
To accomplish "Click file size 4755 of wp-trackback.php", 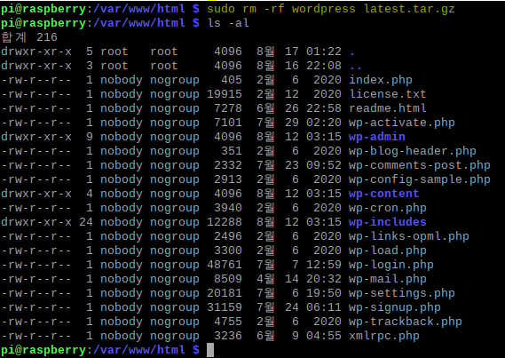I will [x=228, y=322].
